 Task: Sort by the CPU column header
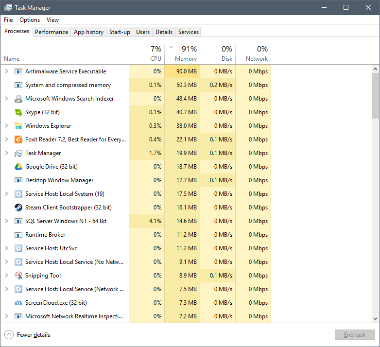coord(147,54)
